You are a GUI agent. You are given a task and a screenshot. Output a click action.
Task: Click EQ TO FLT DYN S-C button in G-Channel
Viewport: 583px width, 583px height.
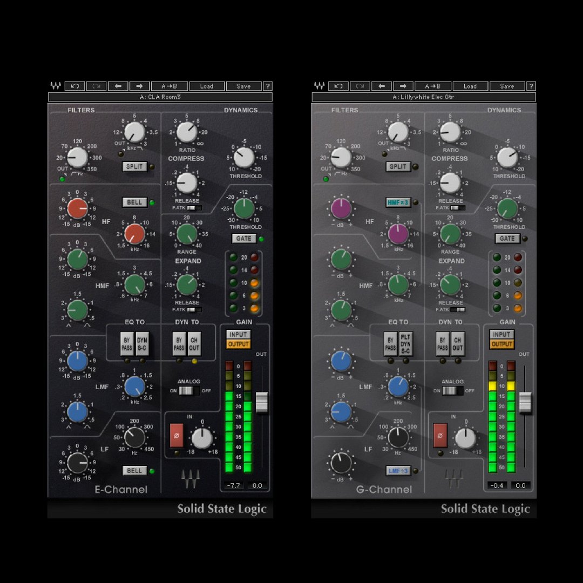[x=405, y=344]
